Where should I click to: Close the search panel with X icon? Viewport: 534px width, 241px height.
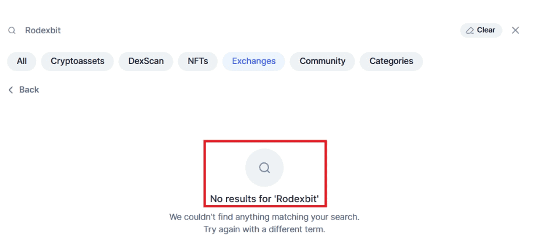point(515,30)
